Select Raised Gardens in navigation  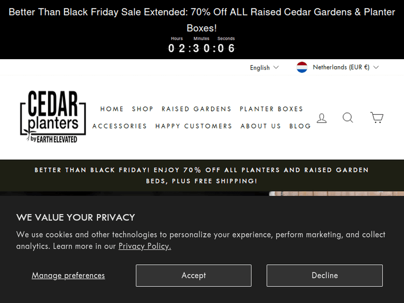197,109
